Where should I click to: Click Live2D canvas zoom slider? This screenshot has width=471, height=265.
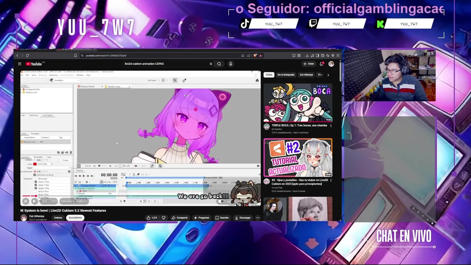pos(103,166)
